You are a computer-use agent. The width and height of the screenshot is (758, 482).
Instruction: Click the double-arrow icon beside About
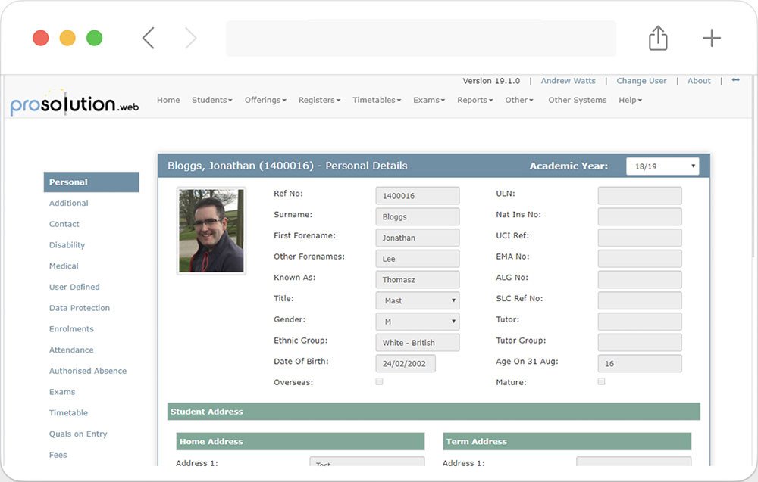pyautogui.click(x=735, y=80)
